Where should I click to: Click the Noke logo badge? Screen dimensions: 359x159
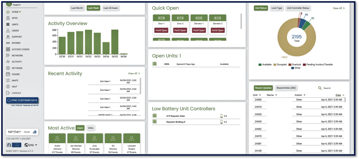coord(14,145)
